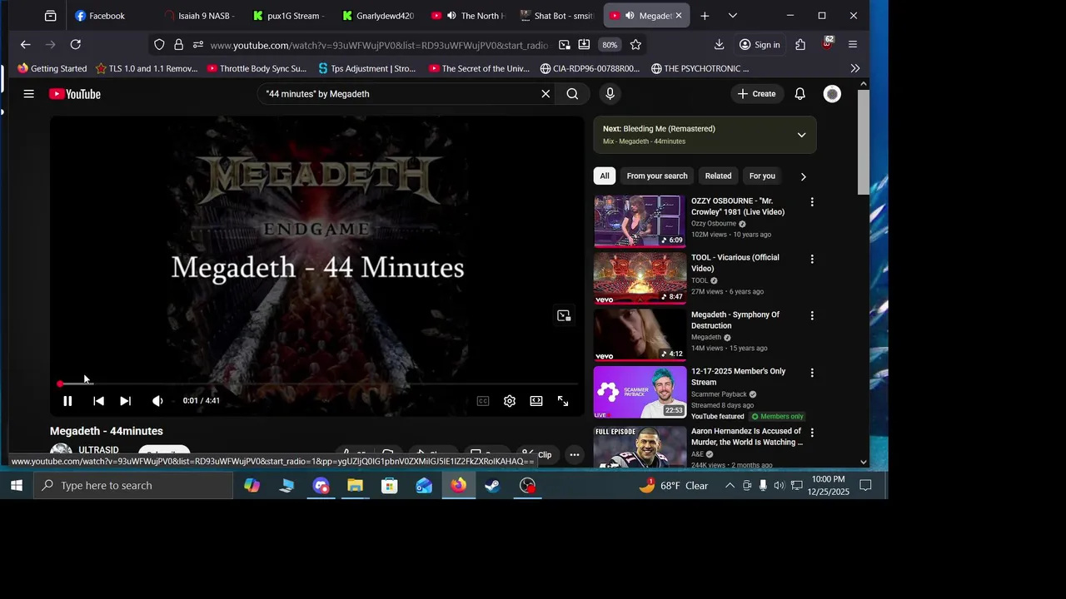Reload the current page
Viewport: 1066px width, 599px height.
[76, 45]
